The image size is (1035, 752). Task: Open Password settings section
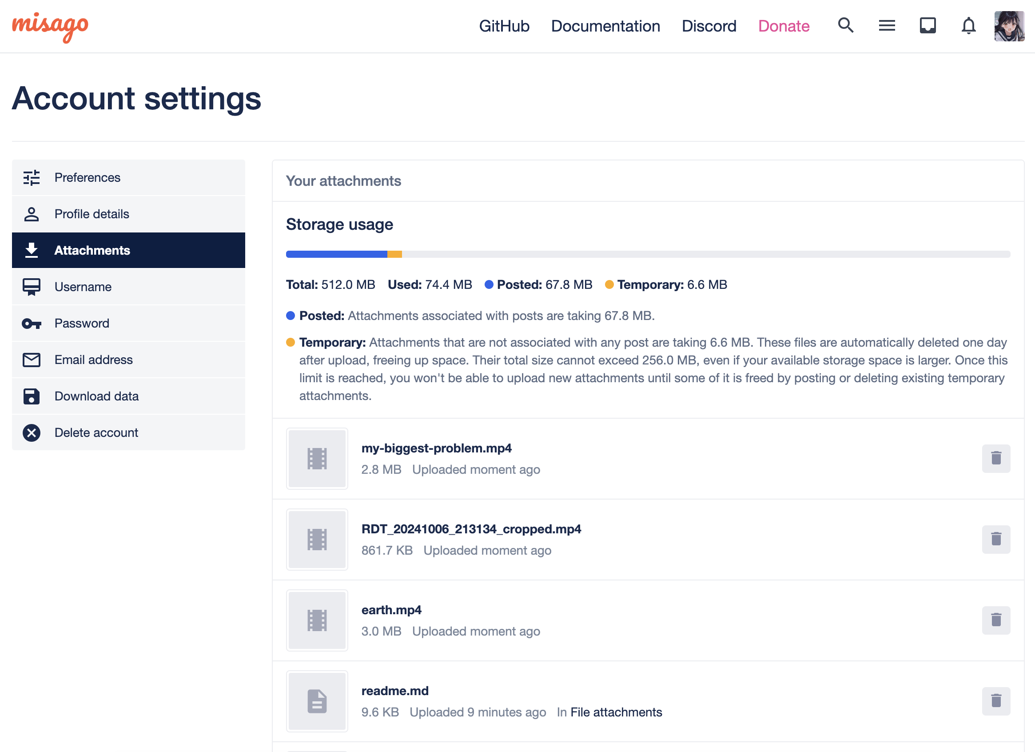click(x=82, y=323)
